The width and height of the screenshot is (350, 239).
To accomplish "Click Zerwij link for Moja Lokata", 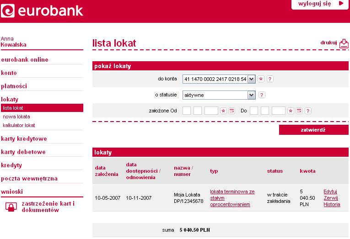I will 331,198.
